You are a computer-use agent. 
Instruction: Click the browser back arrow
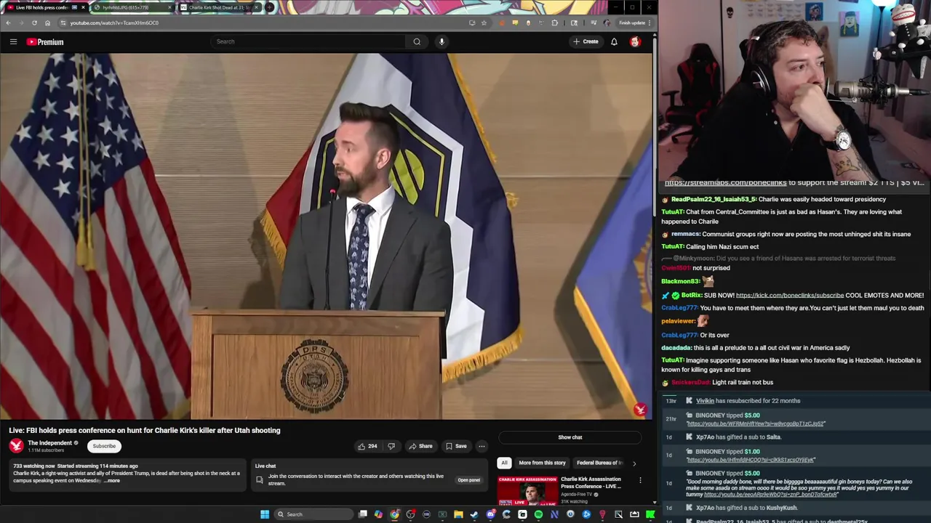(x=8, y=23)
